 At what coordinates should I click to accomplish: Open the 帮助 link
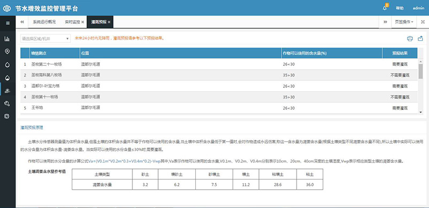tap(400, 8)
